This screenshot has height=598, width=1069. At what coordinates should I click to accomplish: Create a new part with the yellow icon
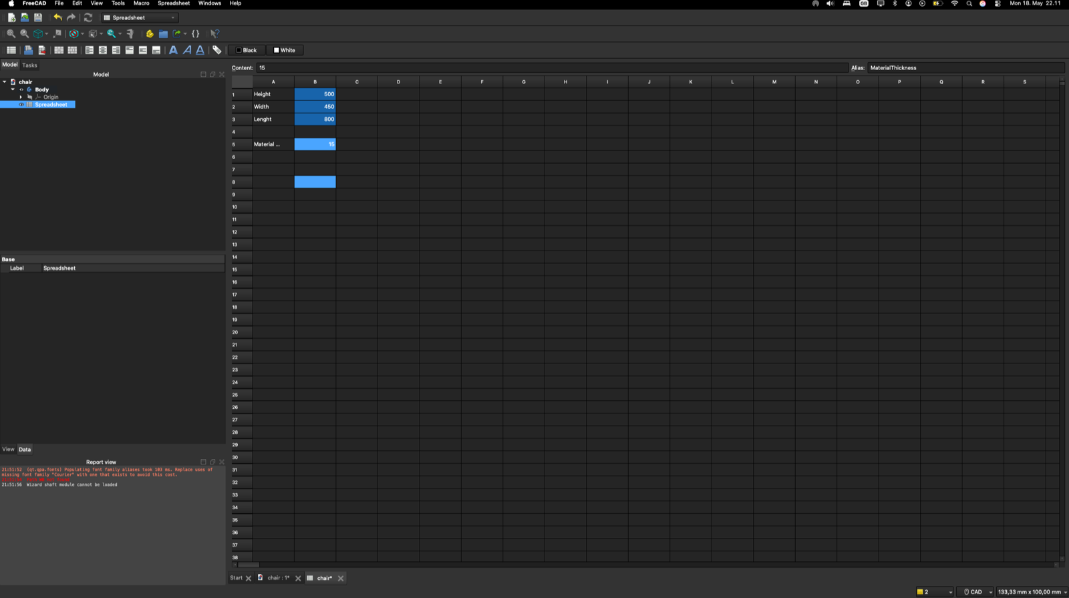(x=150, y=33)
